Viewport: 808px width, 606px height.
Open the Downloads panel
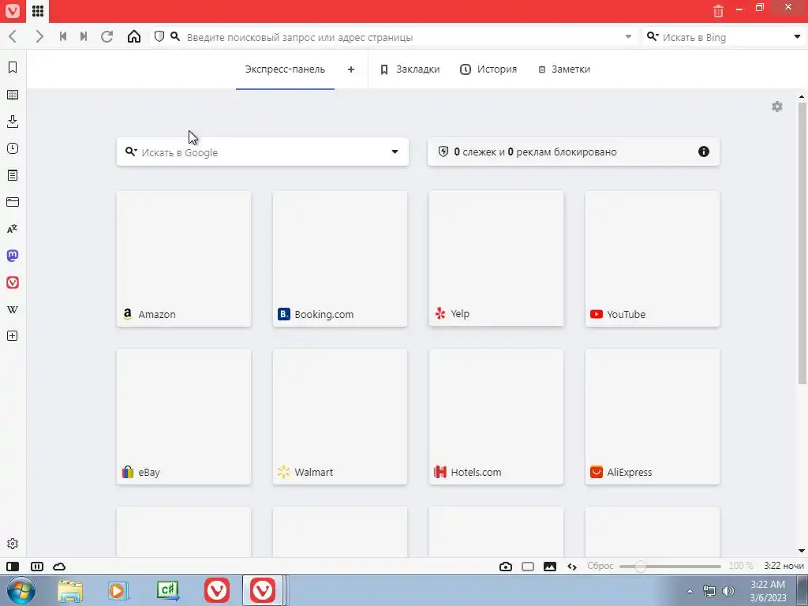tap(13, 122)
